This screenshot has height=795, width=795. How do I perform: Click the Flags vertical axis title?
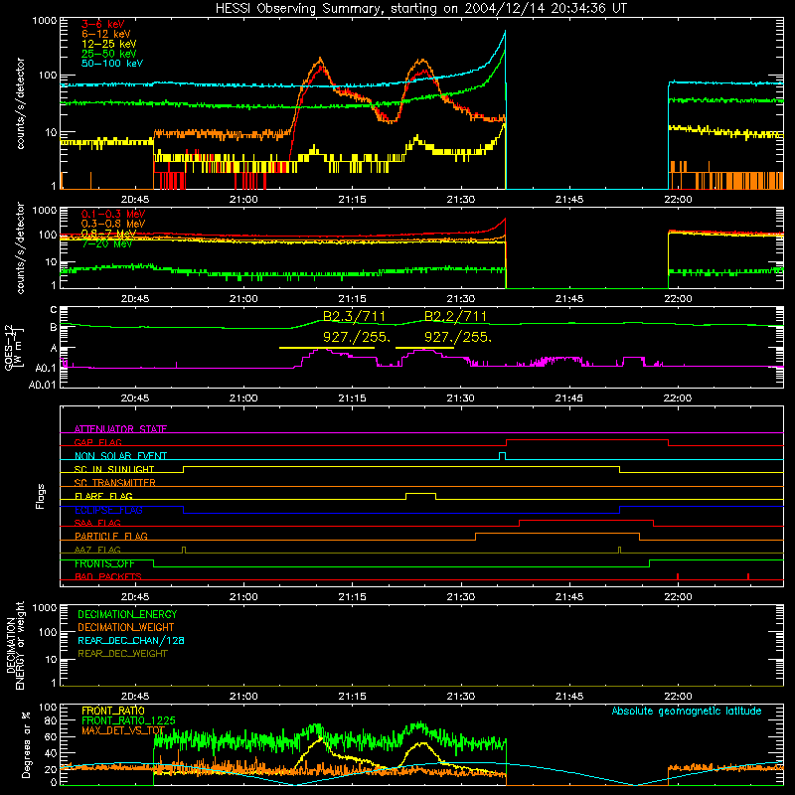40,496
